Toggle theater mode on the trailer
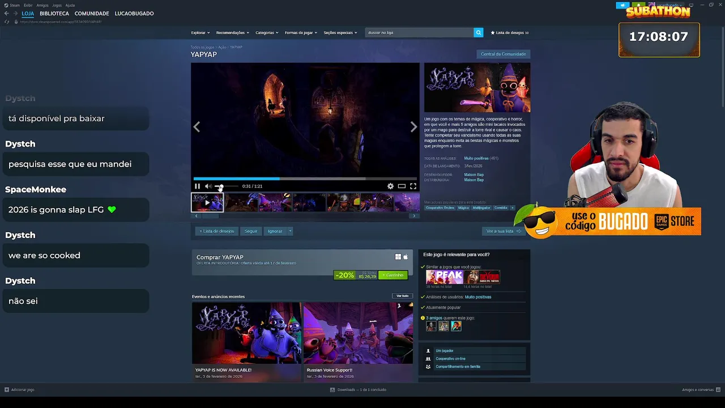Viewport: 725px width, 408px height. point(402,186)
